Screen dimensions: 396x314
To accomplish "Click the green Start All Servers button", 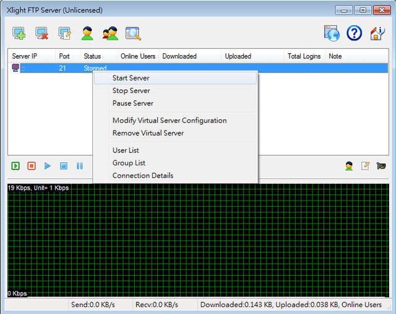I will point(15,166).
